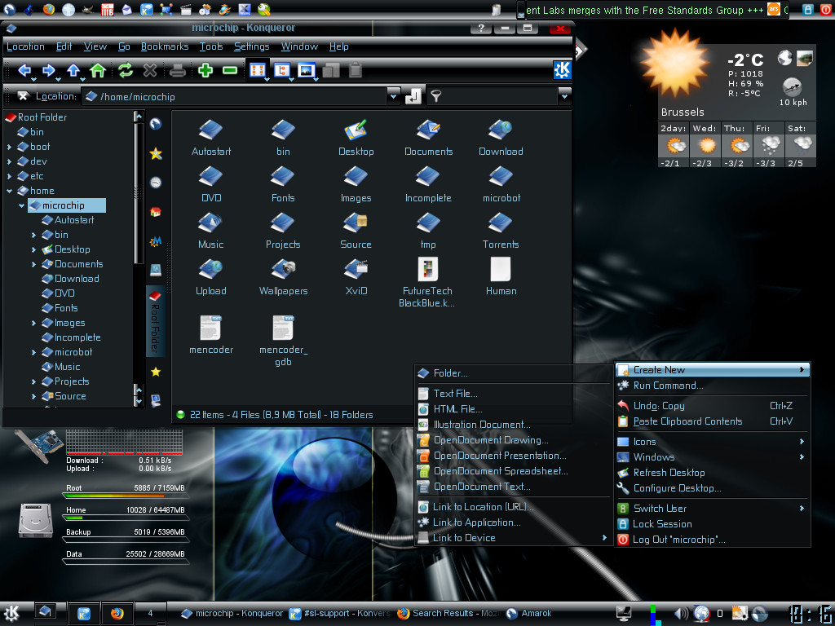Open the XviD folder icon

pos(356,277)
